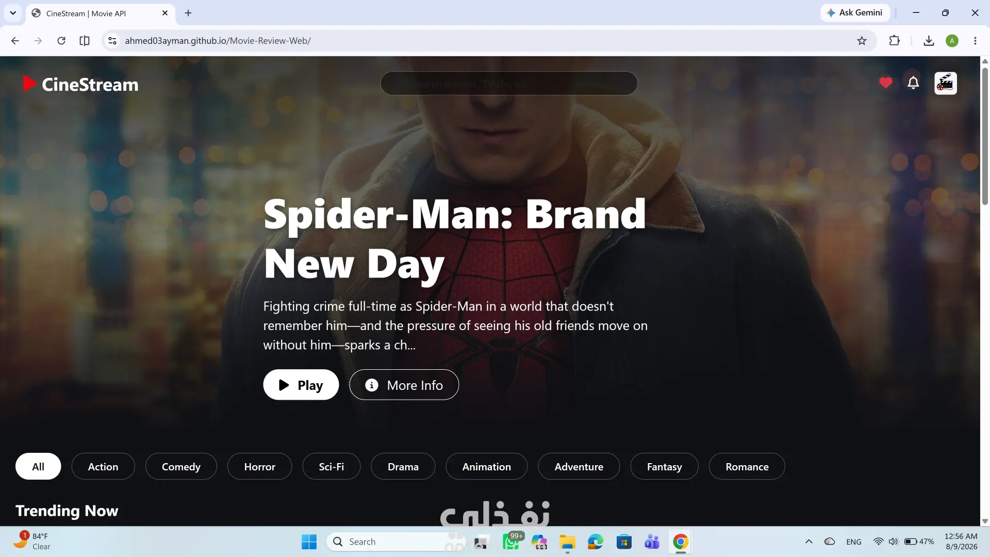Close the CineStream | Movie API tab
Viewport: 990px width, 557px height.
tap(165, 13)
